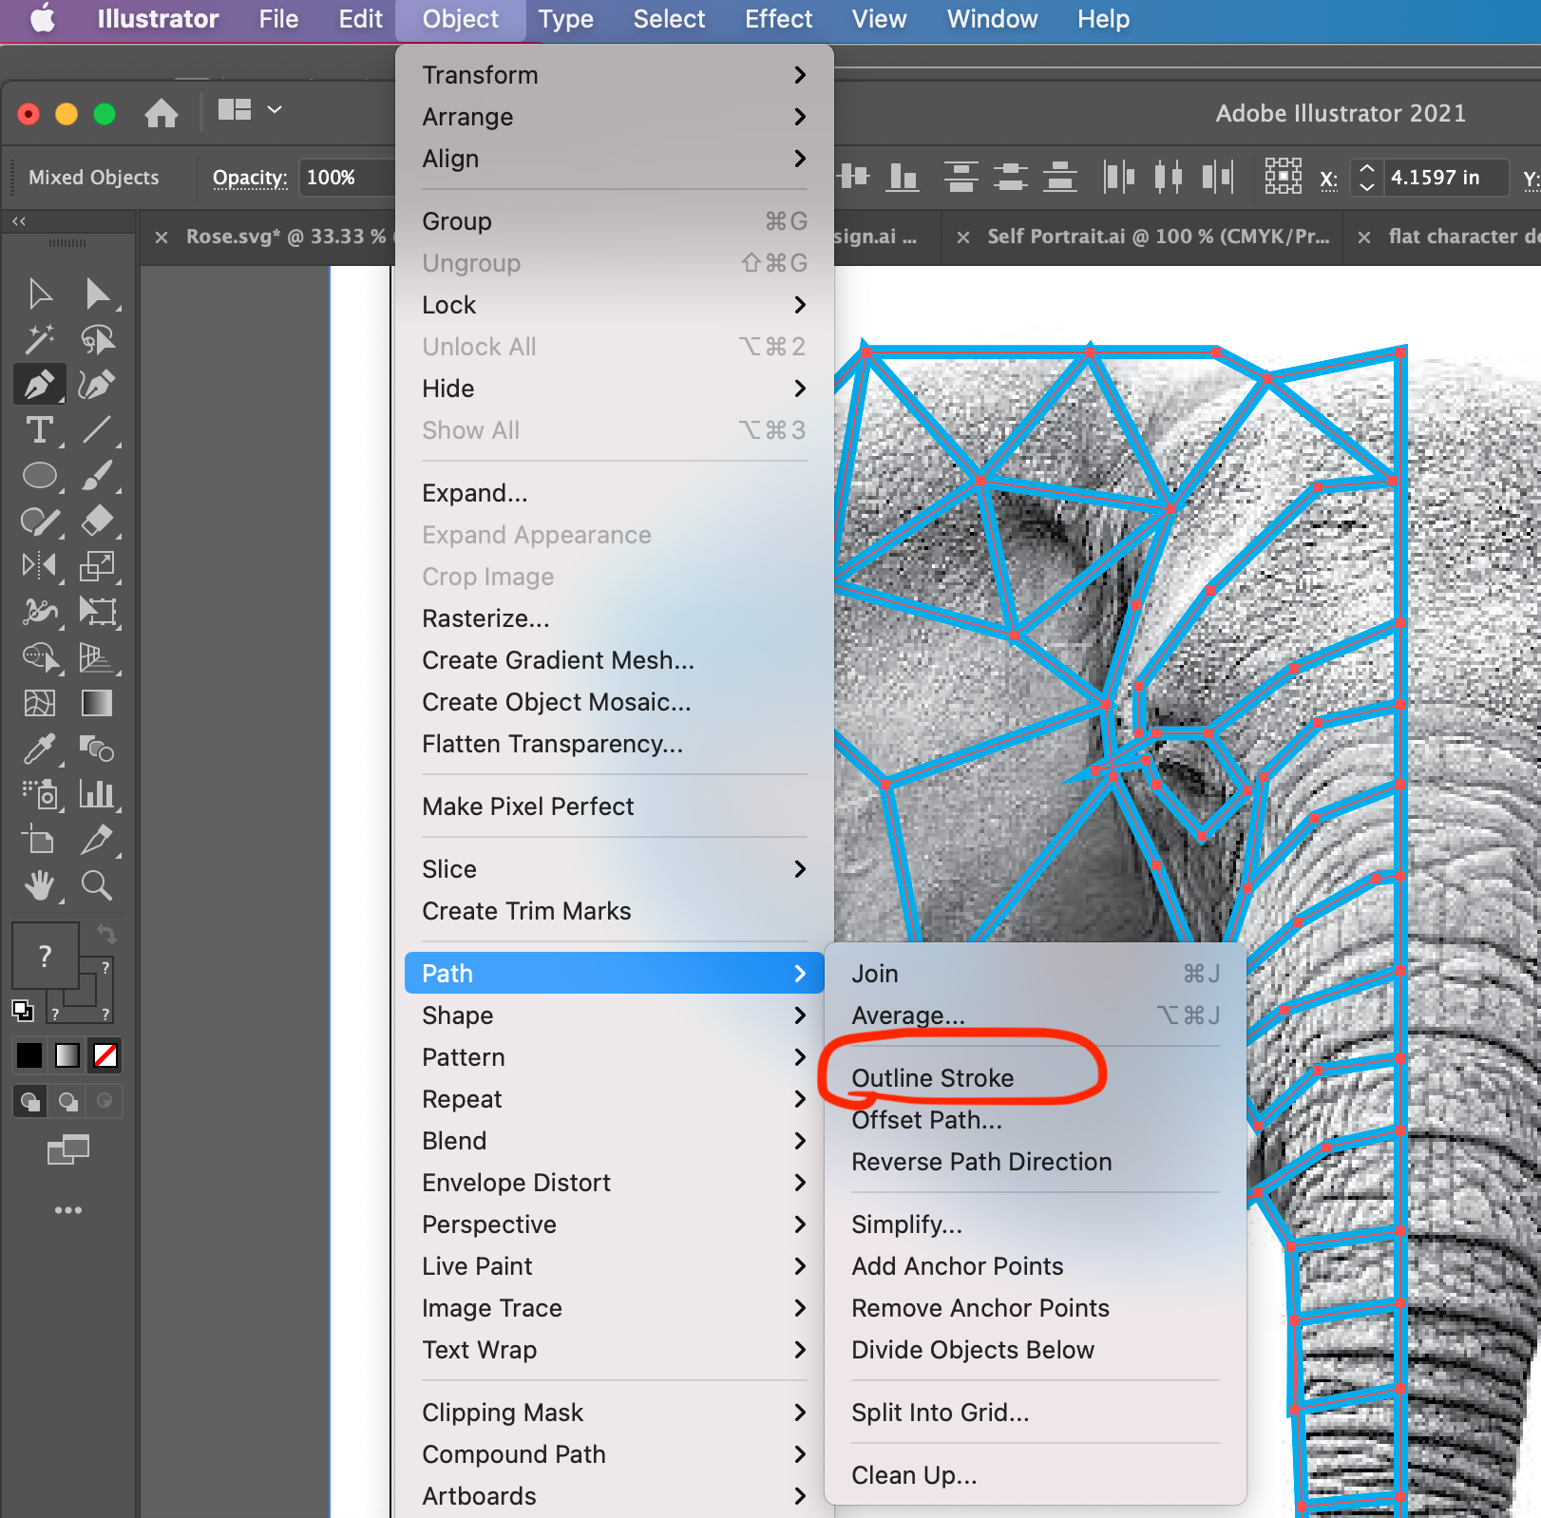
Task: Open the Slice submenu
Action: [x=614, y=869]
